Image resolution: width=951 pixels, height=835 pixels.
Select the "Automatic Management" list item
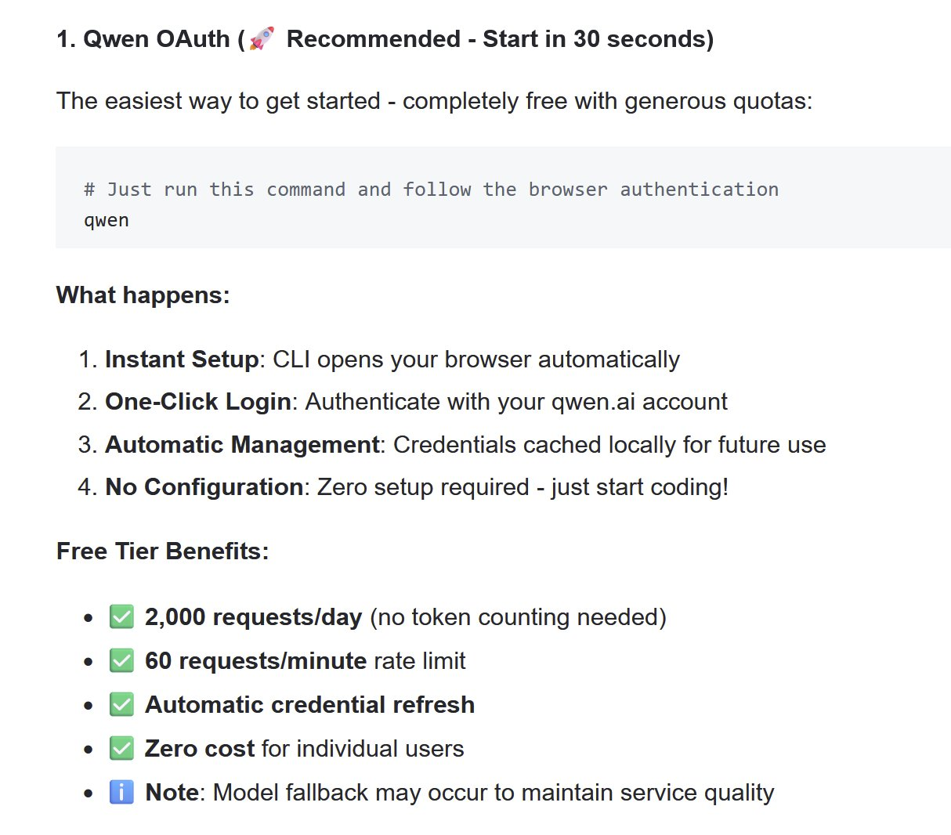(242, 445)
